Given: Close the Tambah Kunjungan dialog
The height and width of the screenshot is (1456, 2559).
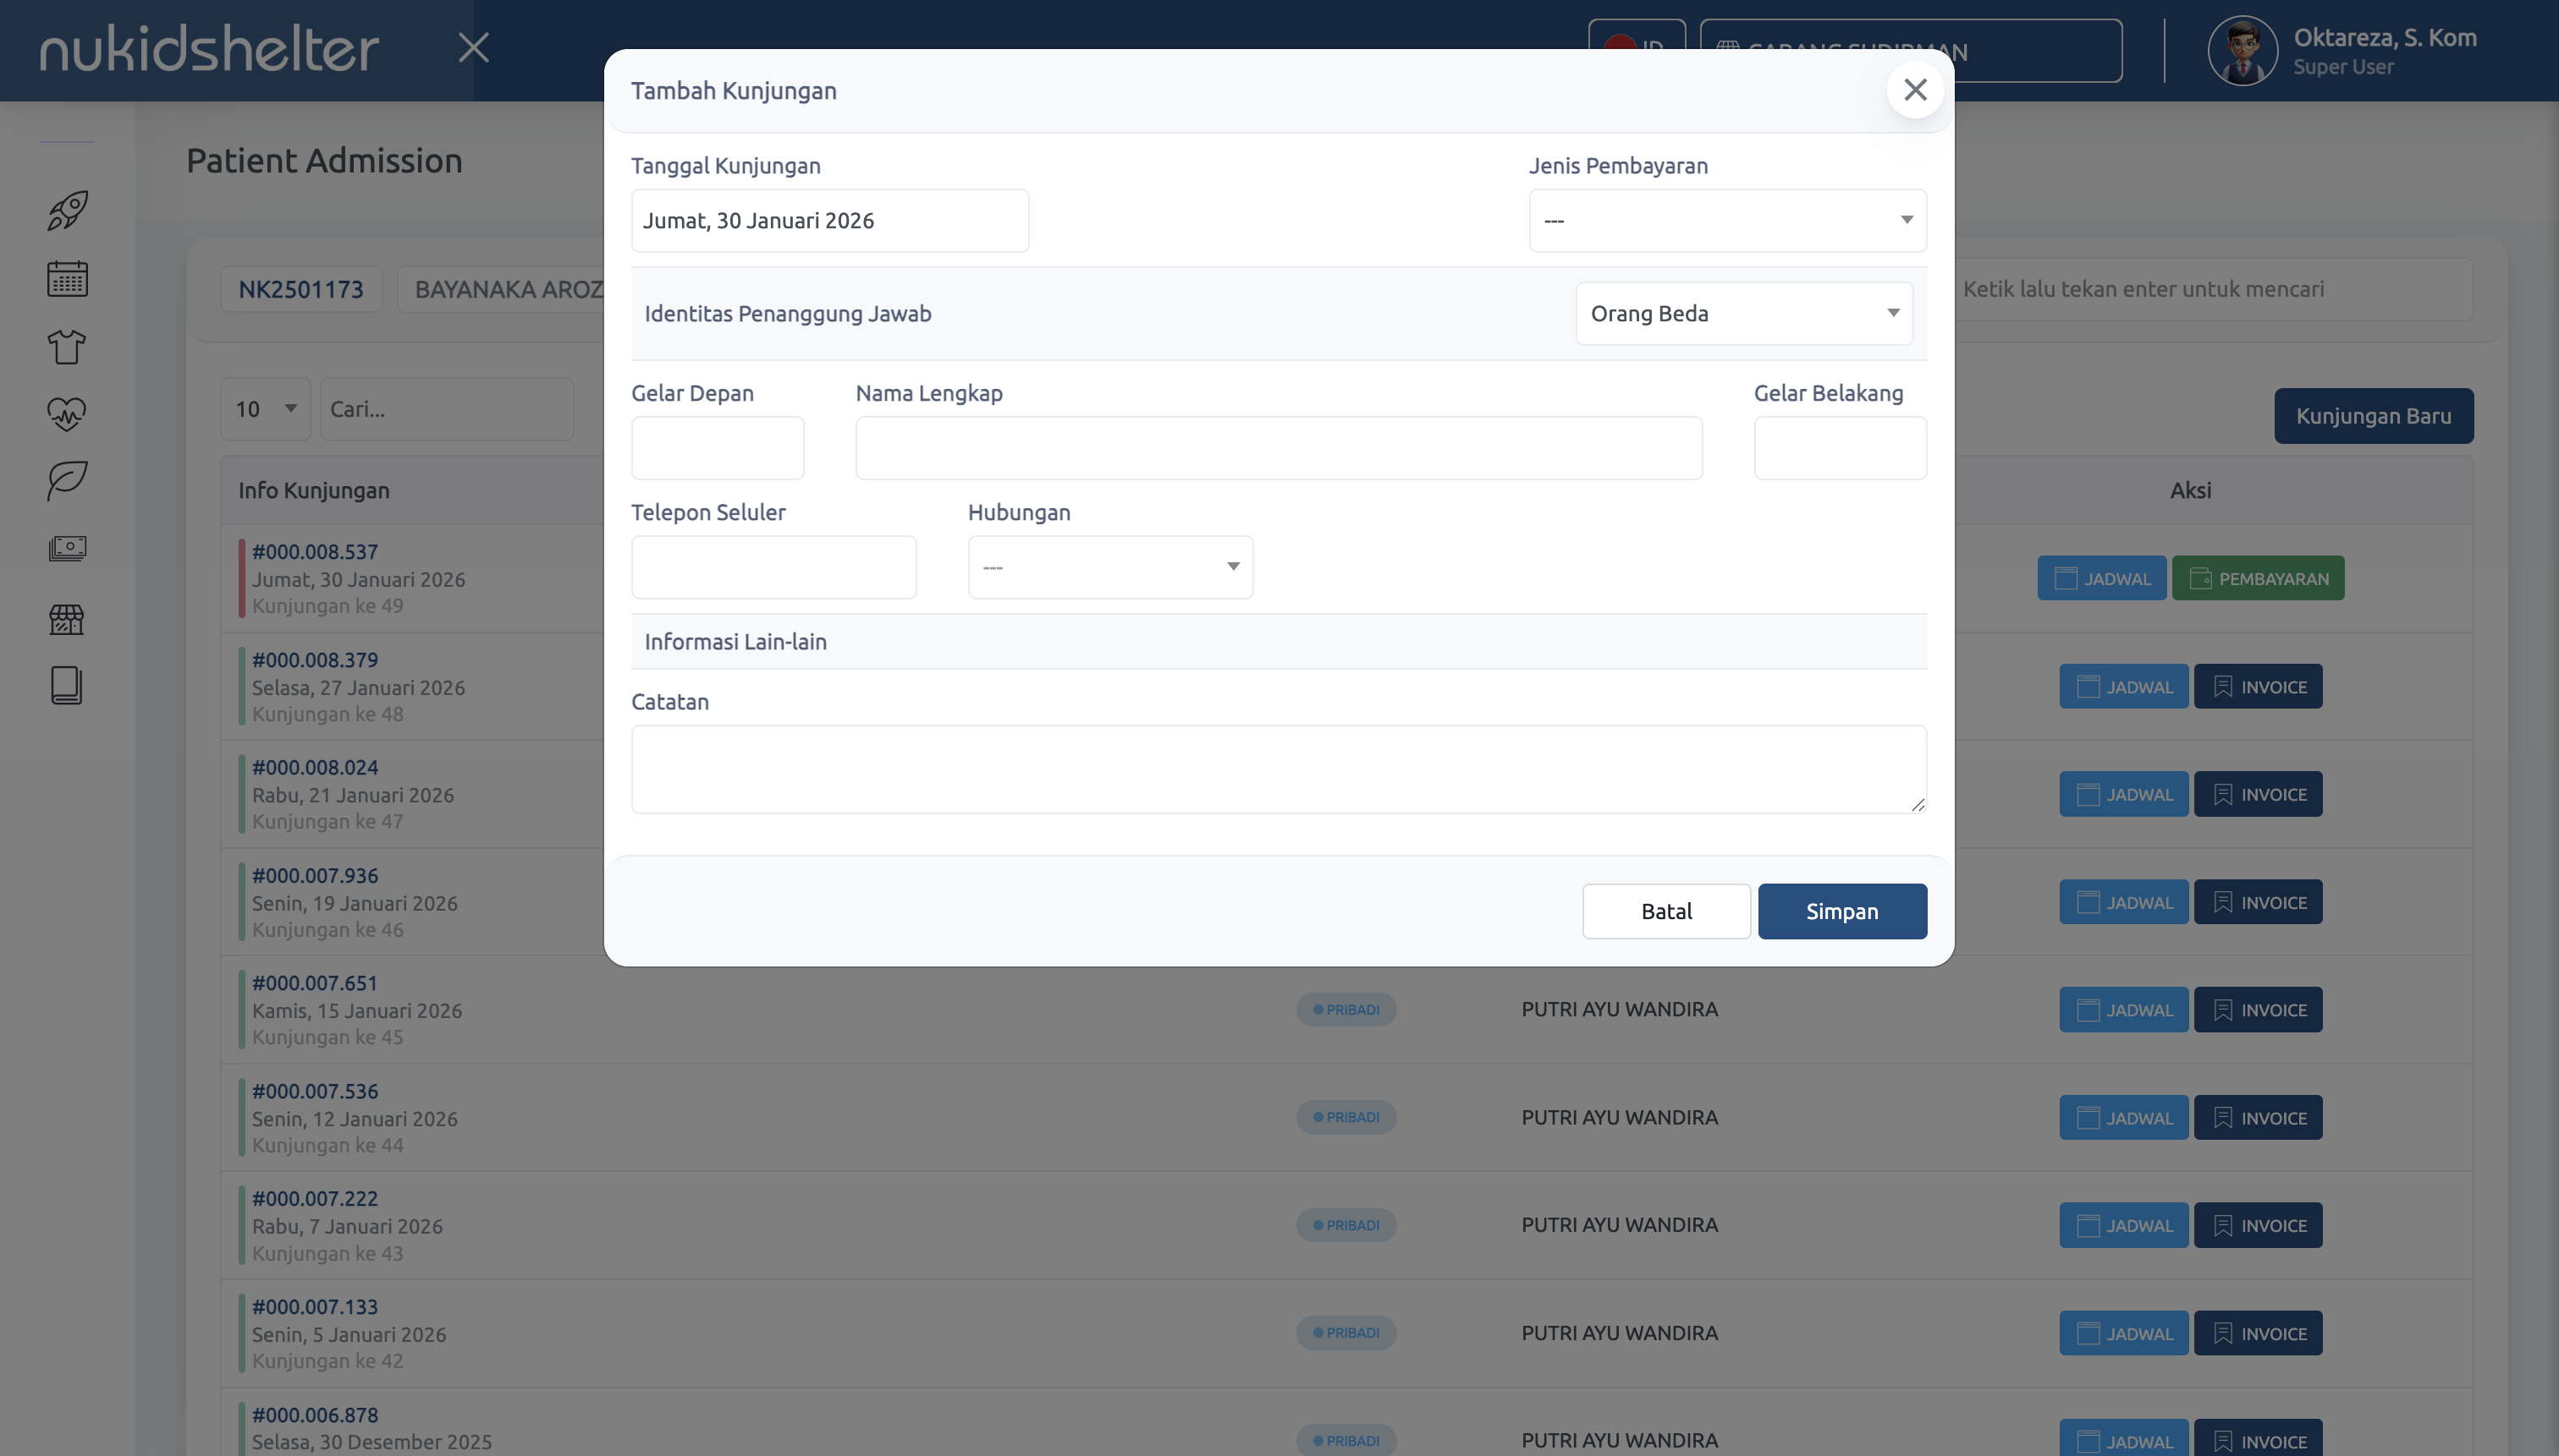Looking at the screenshot, I should tap(1913, 90).
